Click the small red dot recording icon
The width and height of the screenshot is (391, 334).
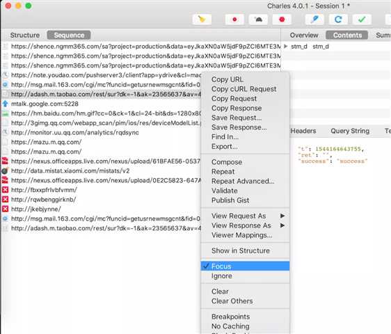click(234, 19)
